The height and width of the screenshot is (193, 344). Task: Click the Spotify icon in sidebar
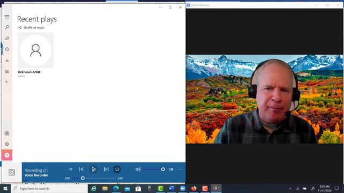pyautogui.click(x=7, y=155)
